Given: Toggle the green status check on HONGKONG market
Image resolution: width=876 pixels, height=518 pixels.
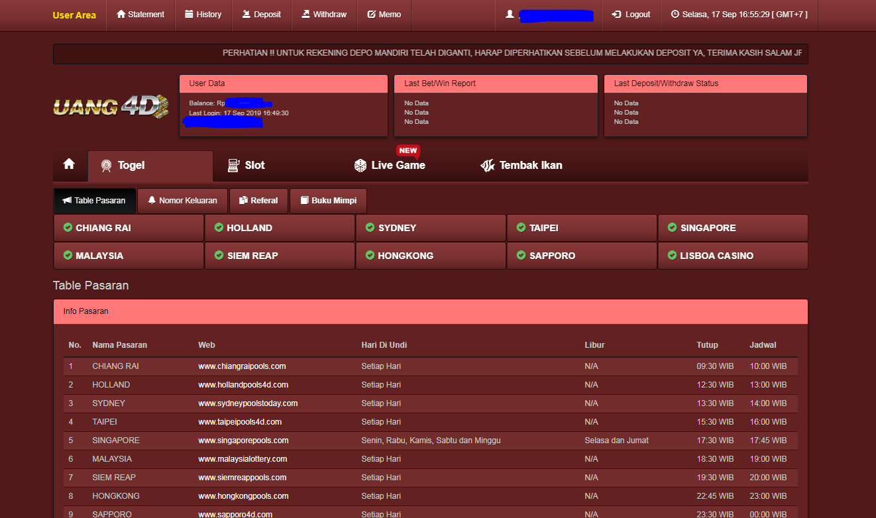Looking at the screenshot, I should pyautogui.click(x=369, y=255).
